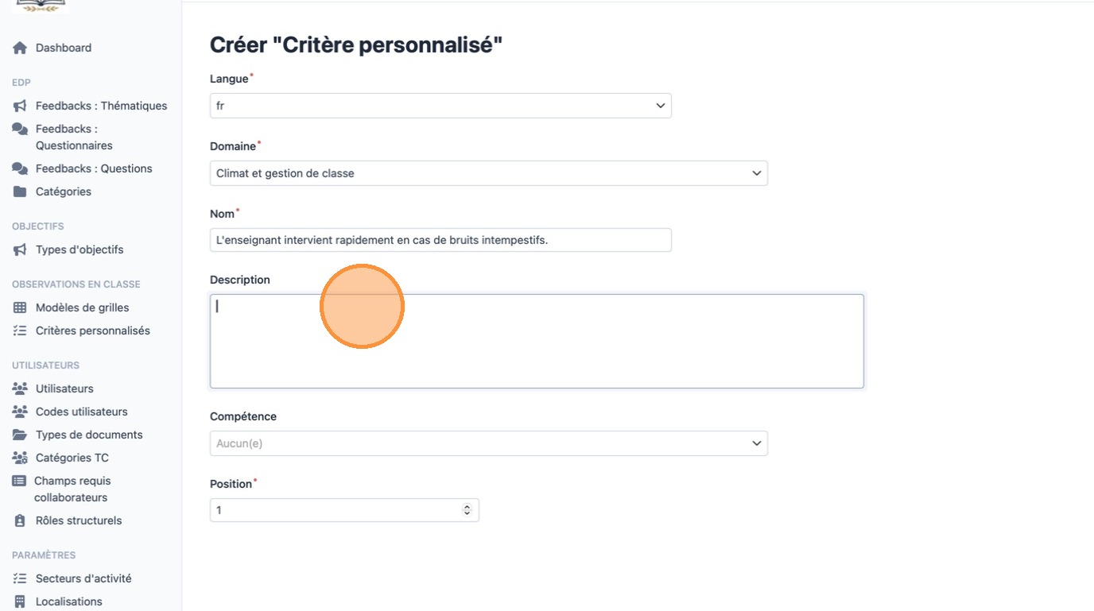
Task: Click the megaphone icon beside Feedbacks : Thématiques
Action: 20,106
